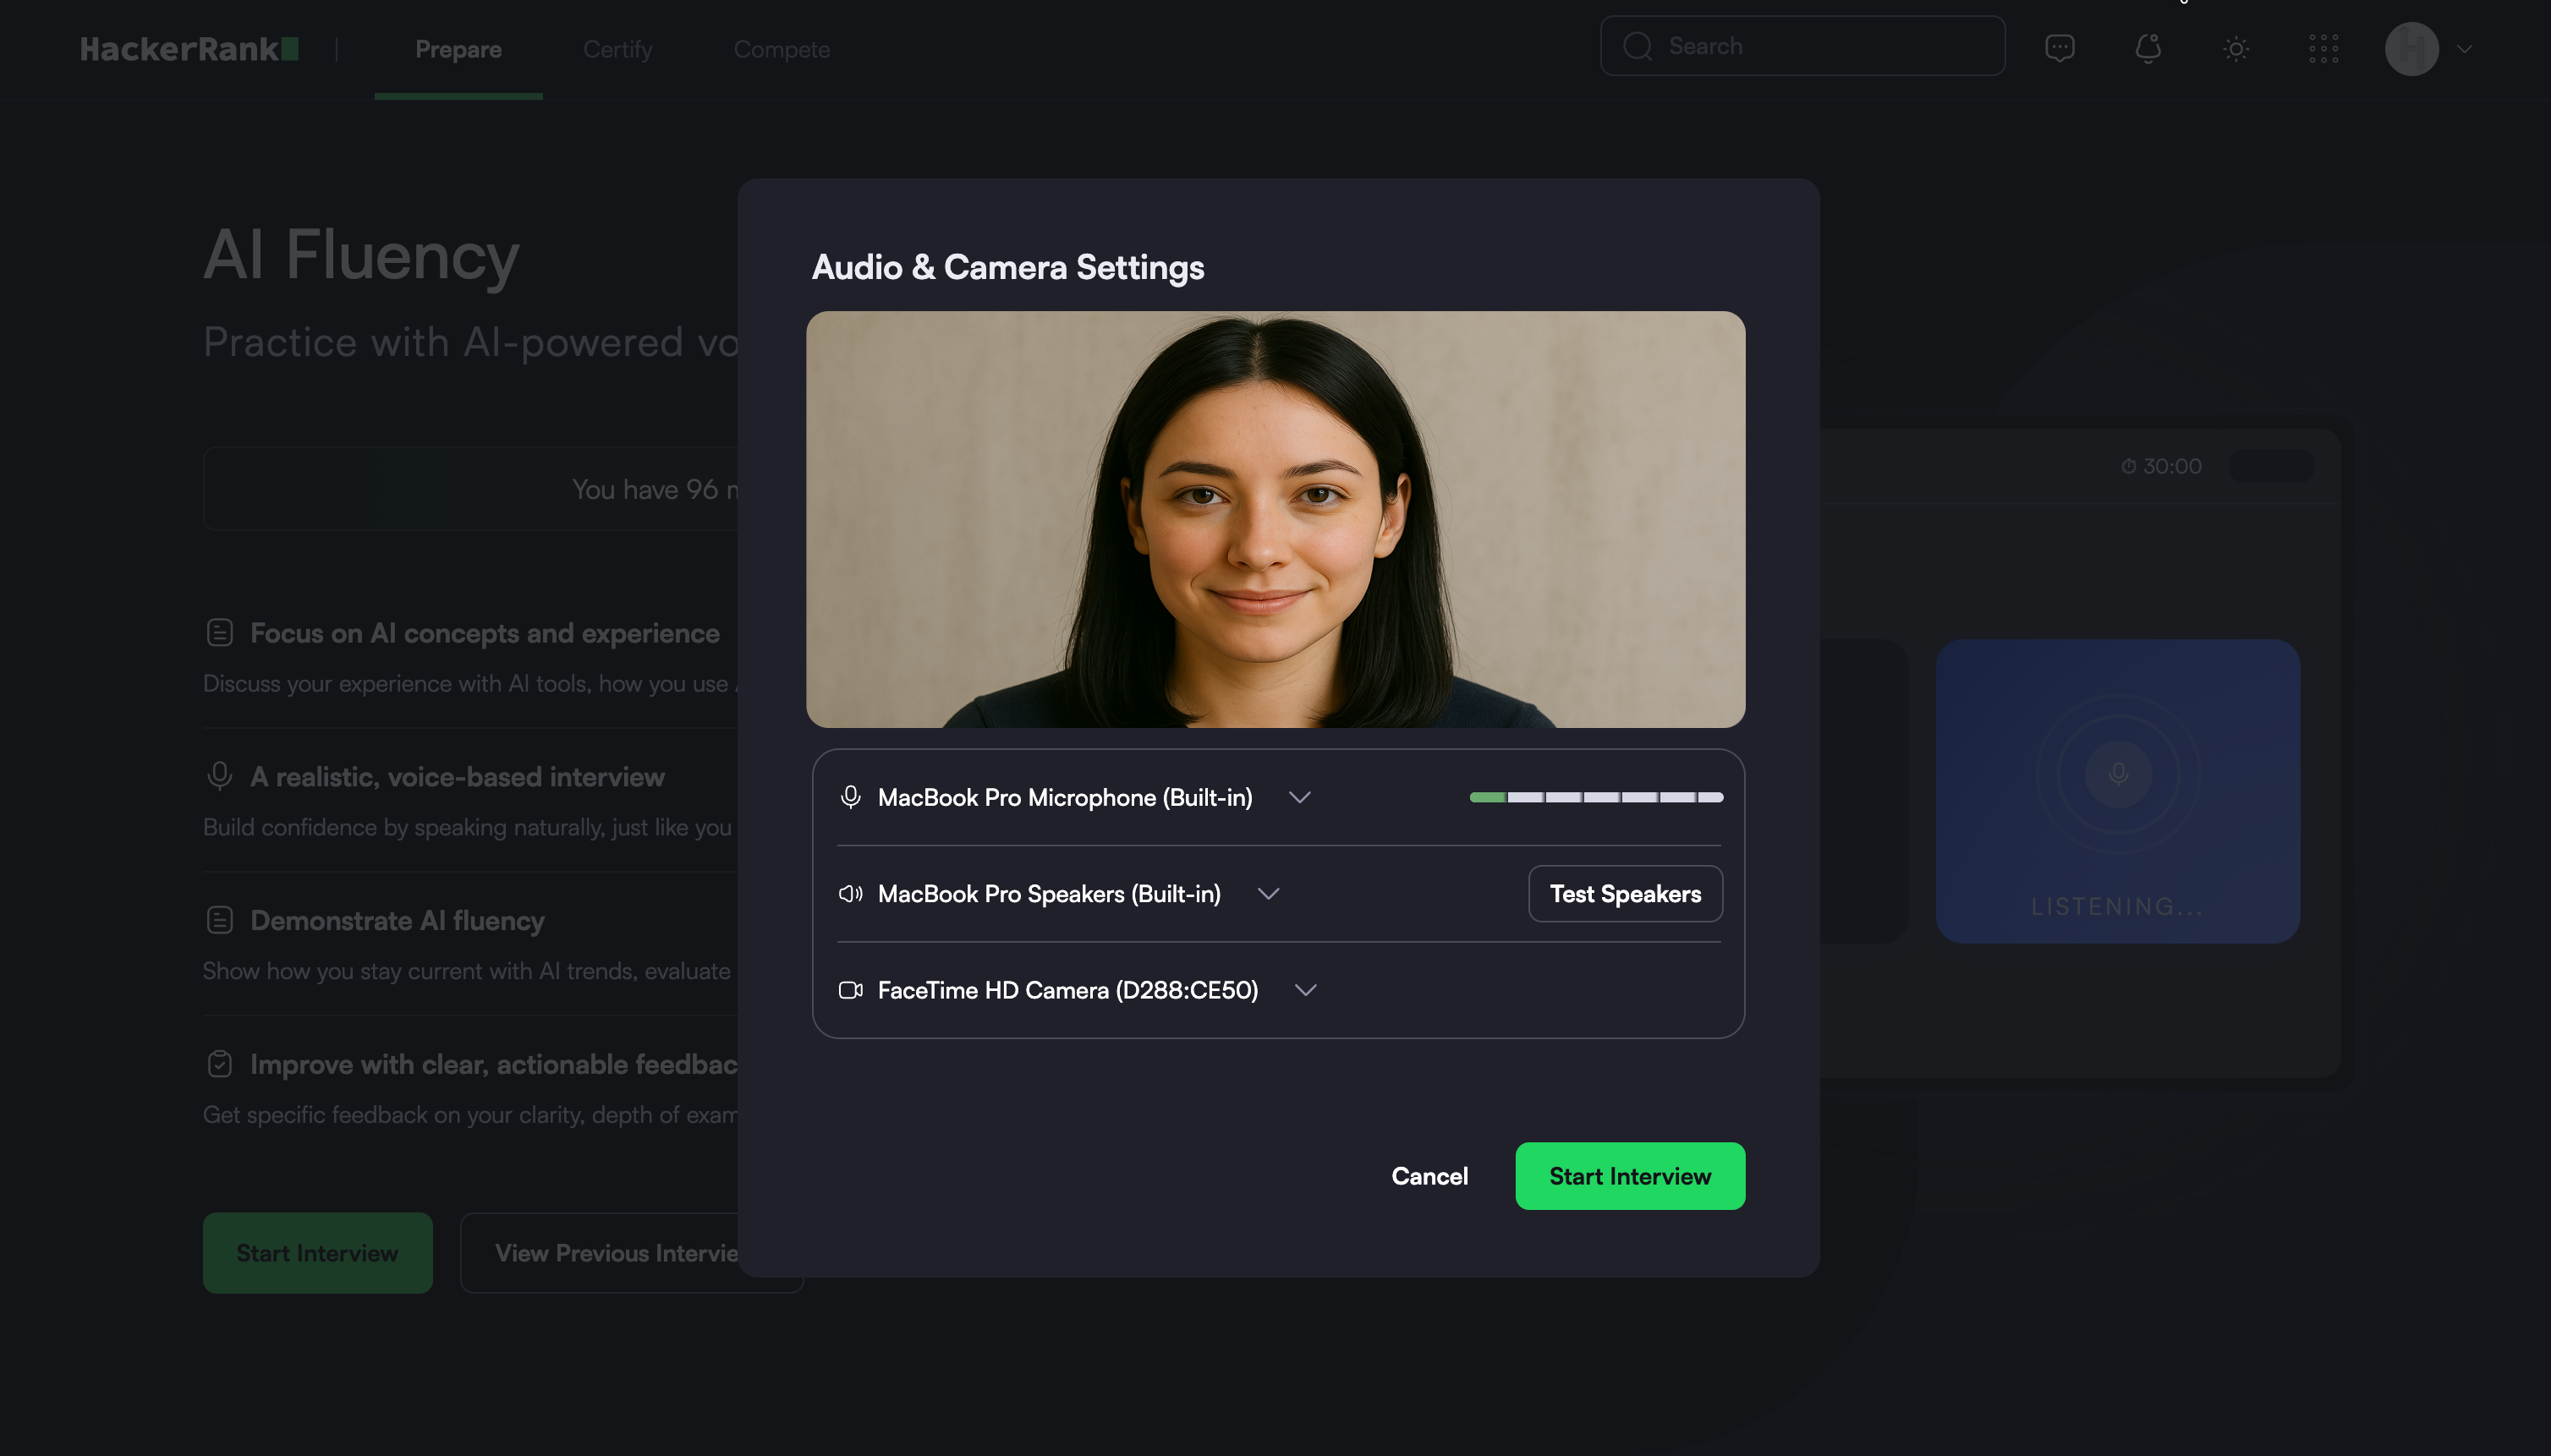Open the messages chat icon
This screenshot has width=2551, height=1456.
[x=2059, y=48]
